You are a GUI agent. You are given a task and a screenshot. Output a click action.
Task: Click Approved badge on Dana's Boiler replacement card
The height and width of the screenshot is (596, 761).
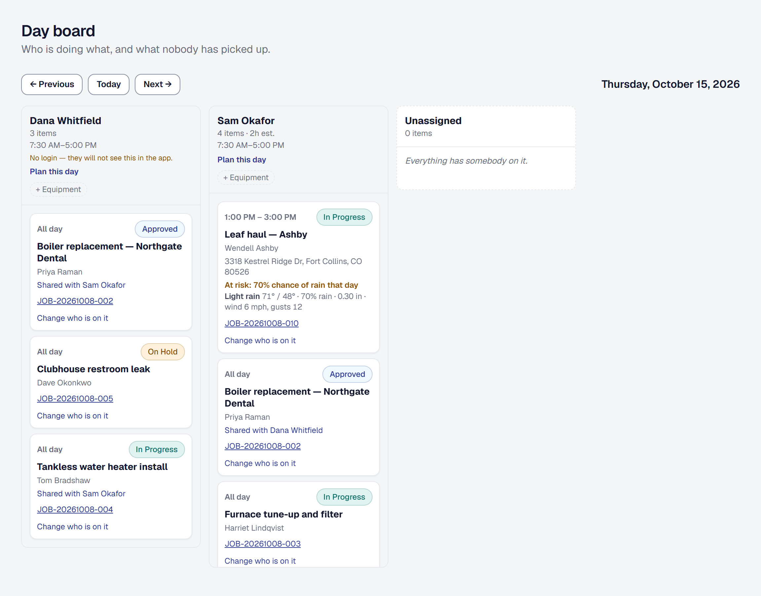pyautogui.click(x=160, y=229)
